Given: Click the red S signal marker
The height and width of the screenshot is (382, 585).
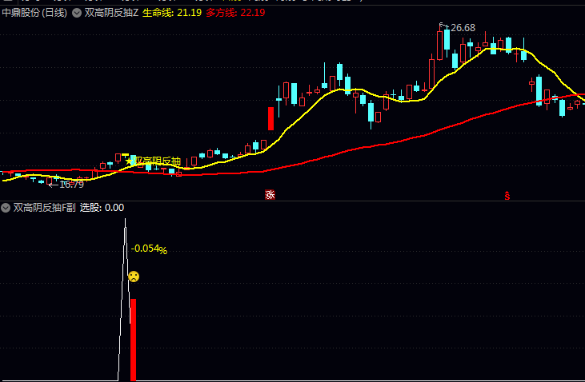Looking at the screenshot, I should tap(507, 196).
